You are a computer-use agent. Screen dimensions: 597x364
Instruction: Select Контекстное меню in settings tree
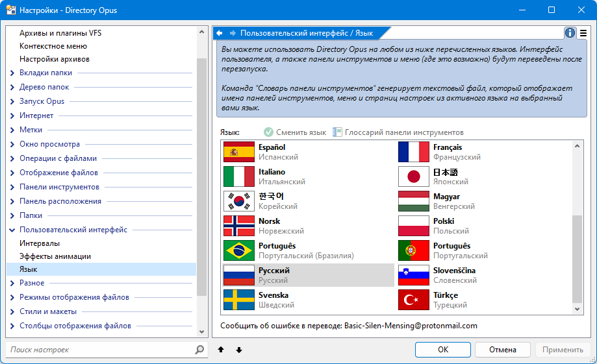(x=53, y=46)
